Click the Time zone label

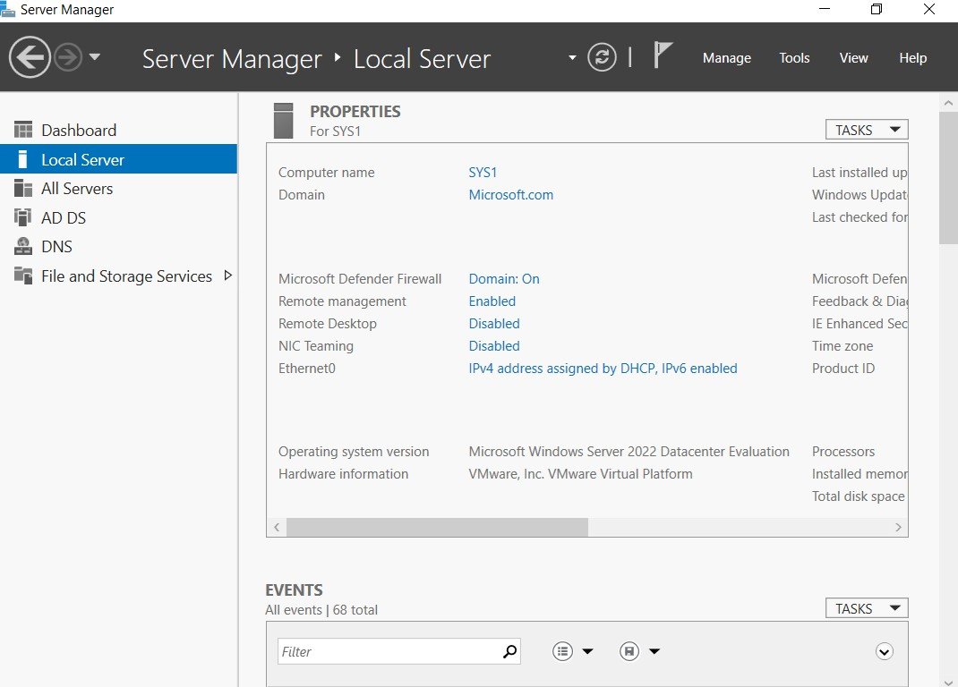coord(843,346)
